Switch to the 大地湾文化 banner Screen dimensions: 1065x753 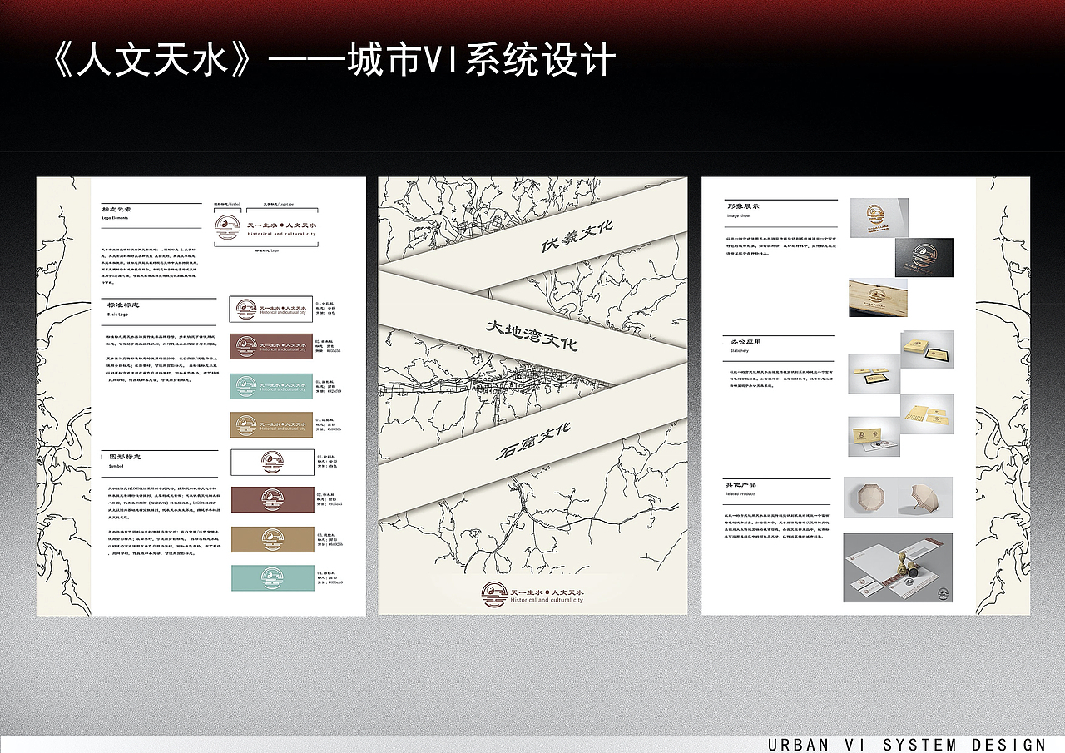tap(532, 334)
